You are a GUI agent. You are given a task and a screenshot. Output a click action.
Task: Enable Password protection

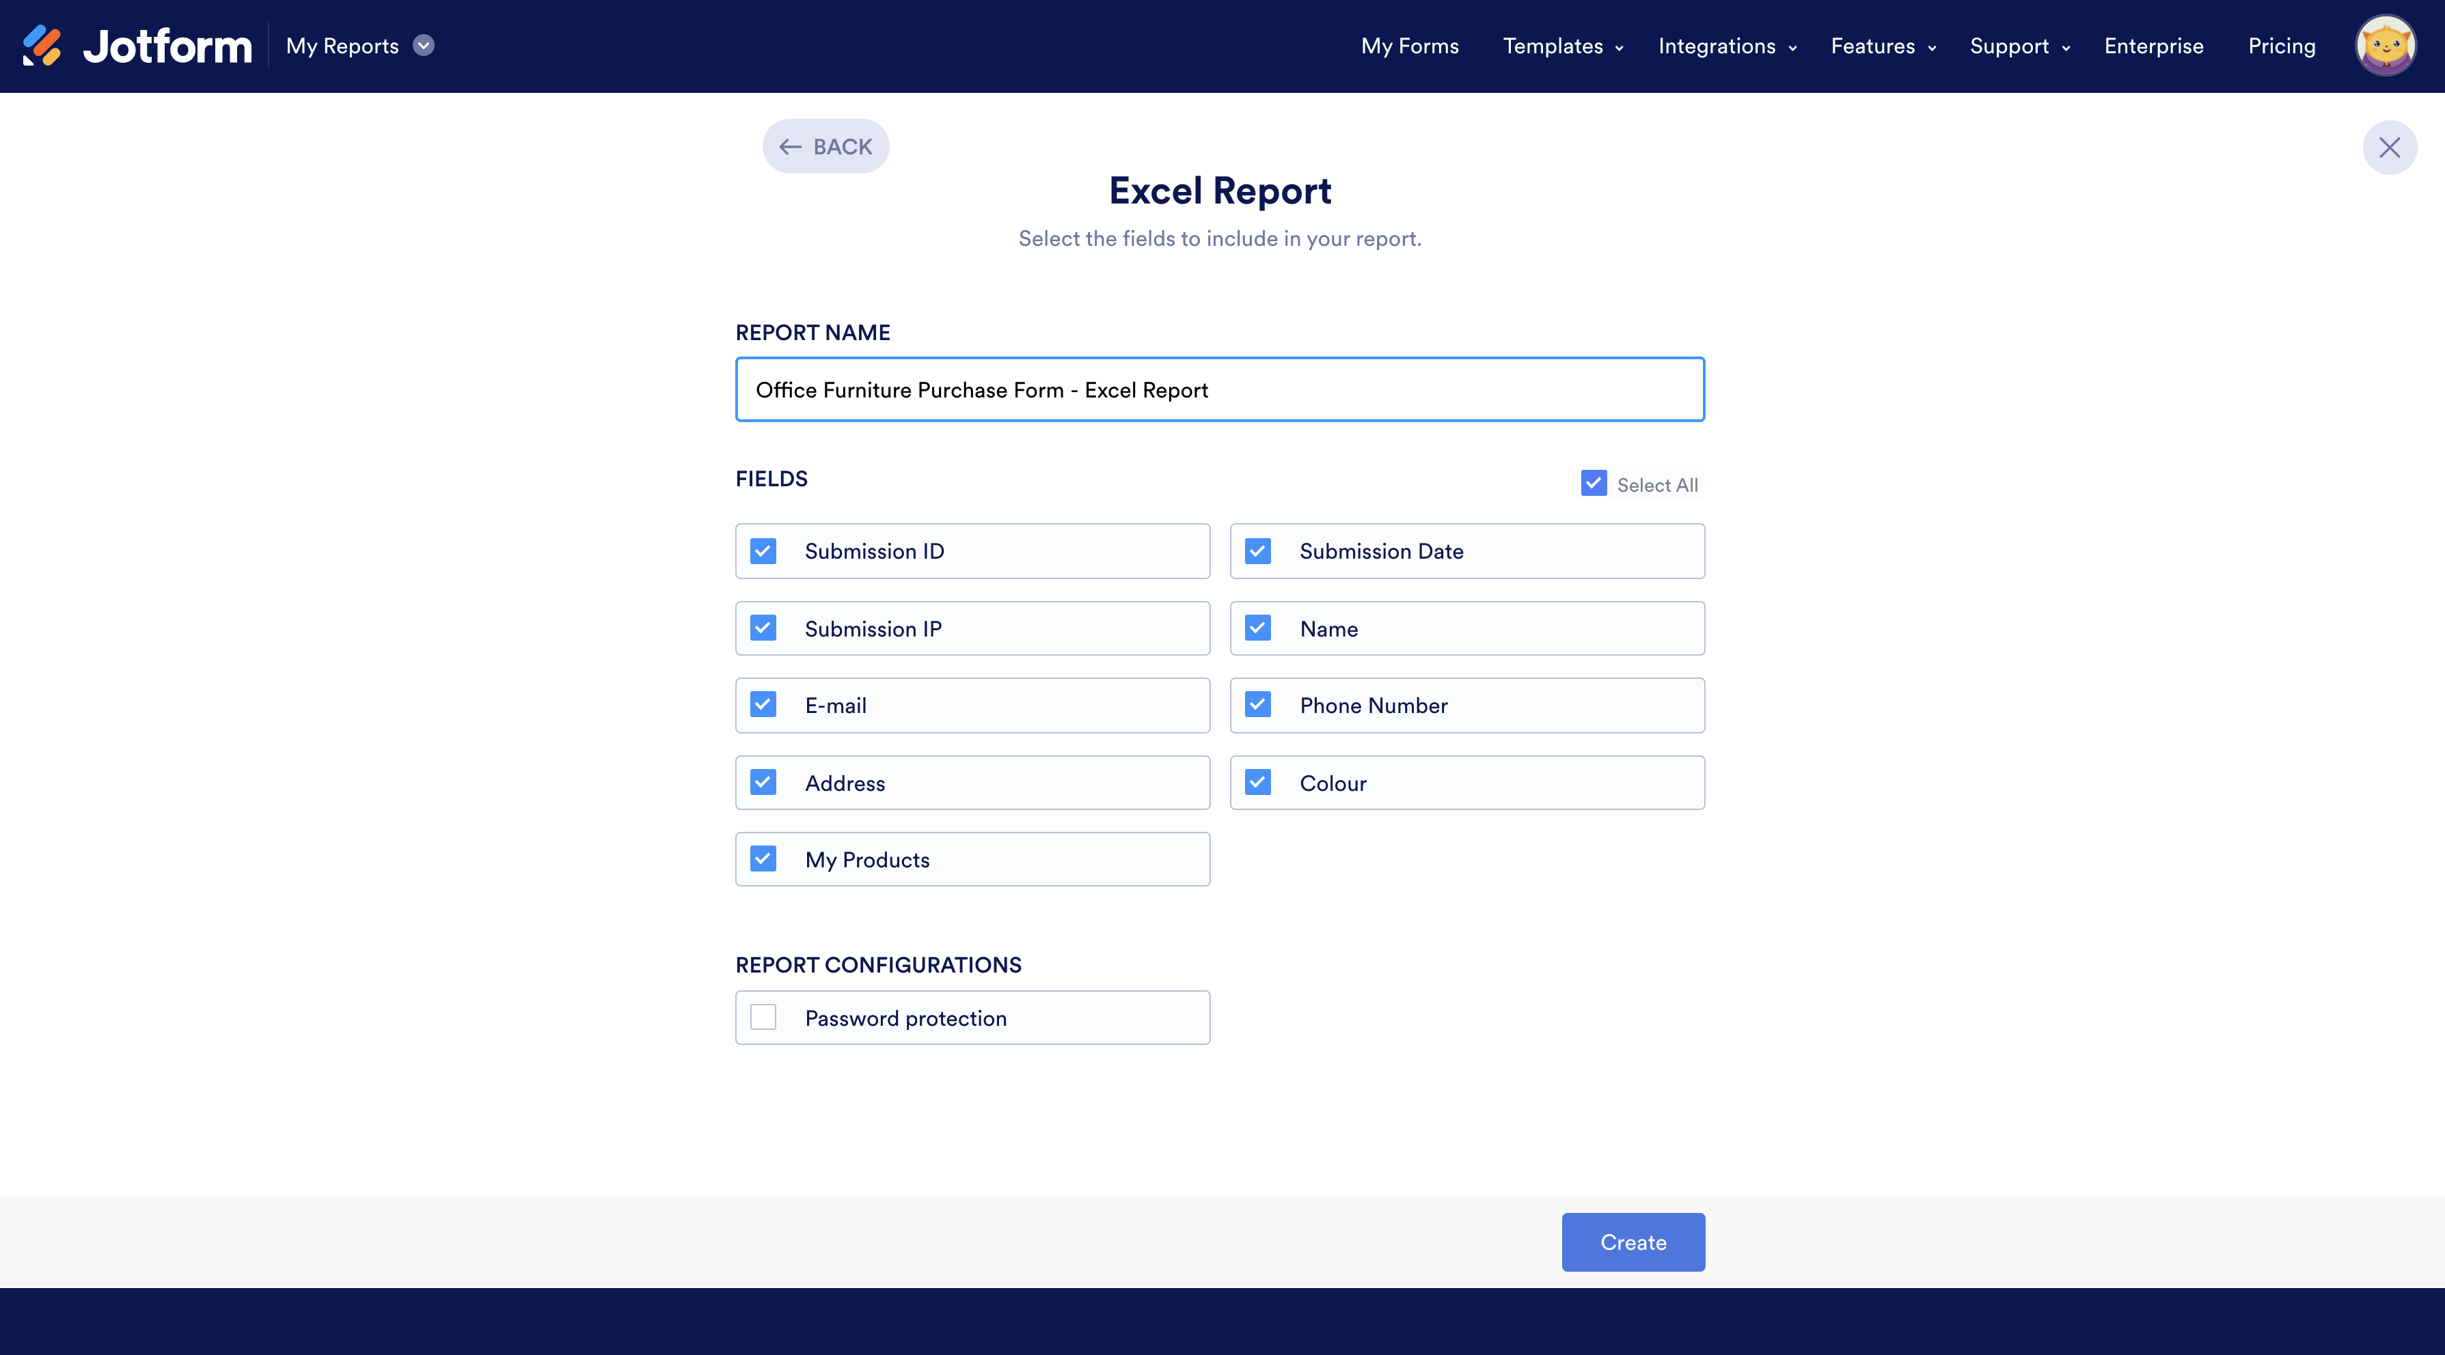763,1017
